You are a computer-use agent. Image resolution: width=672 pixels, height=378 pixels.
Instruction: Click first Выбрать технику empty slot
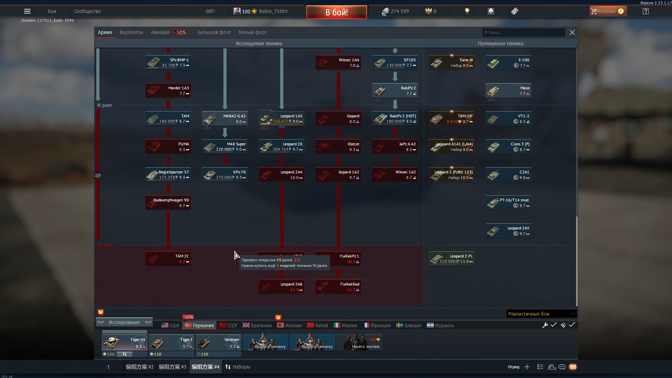[x=265, y=342]
